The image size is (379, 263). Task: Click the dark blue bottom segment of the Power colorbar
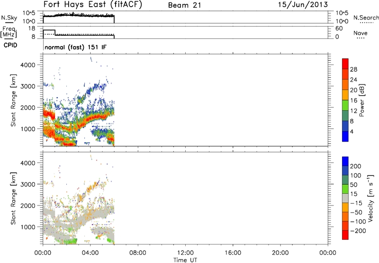[345, 136]
